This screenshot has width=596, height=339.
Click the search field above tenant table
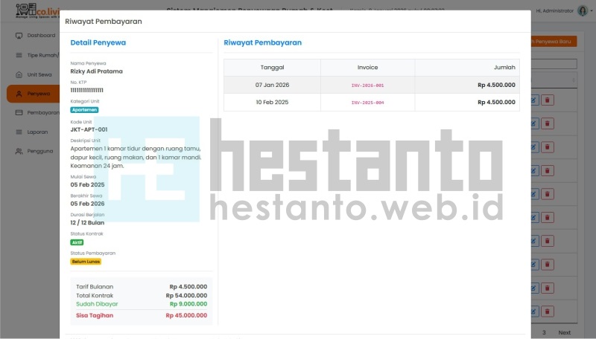pyautogui.click(x=554, y=64)
